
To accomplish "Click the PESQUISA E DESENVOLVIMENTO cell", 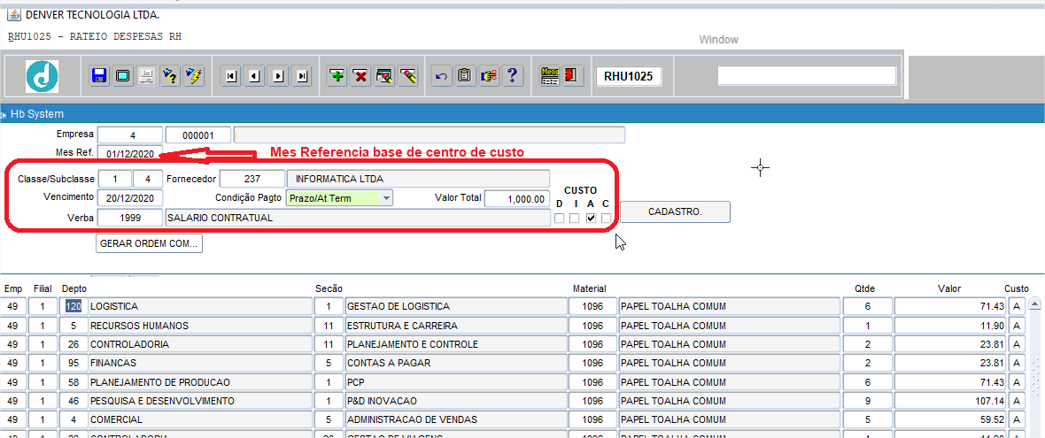I will click(200, 402).
